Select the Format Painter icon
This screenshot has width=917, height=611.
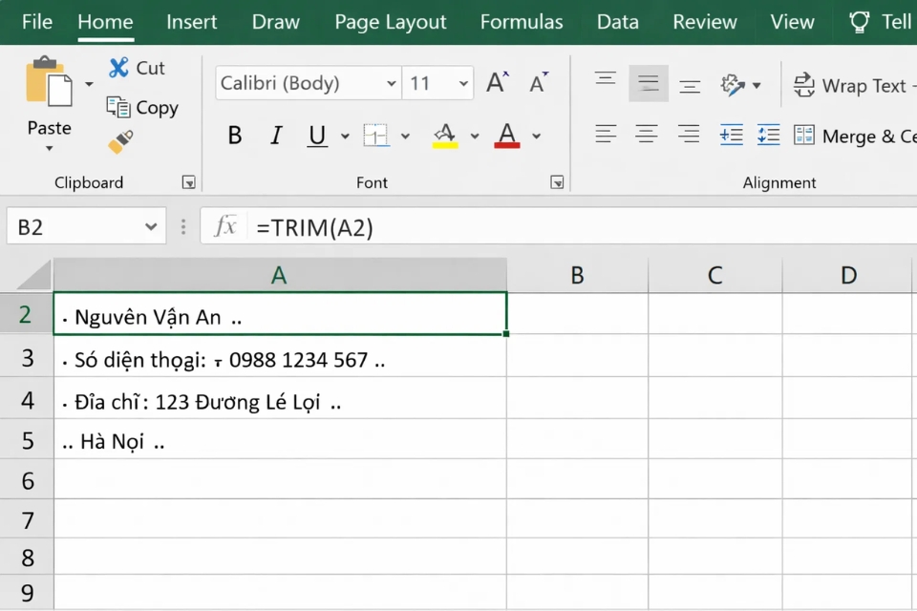(120, 141)
